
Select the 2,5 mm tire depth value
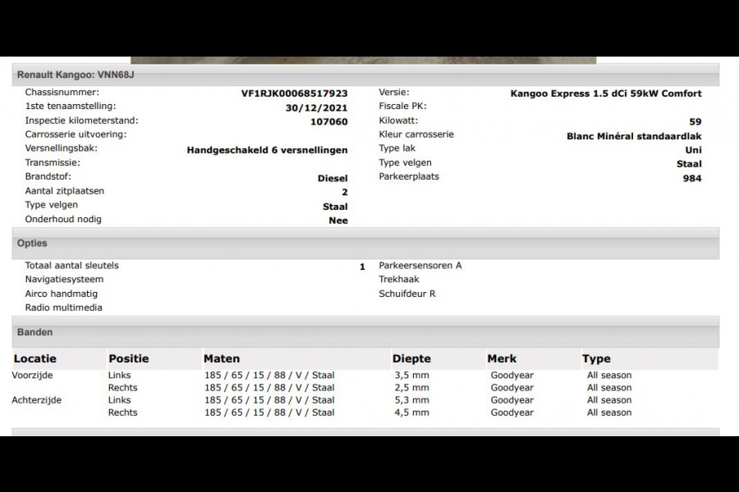tap(412, 388)
